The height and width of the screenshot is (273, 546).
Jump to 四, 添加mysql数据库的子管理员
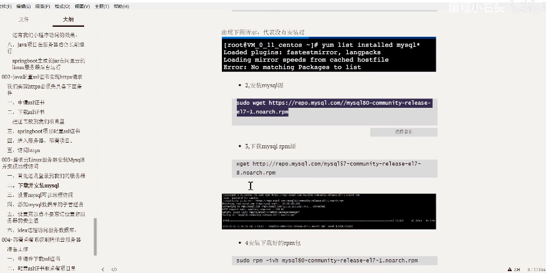pos(45,204)
